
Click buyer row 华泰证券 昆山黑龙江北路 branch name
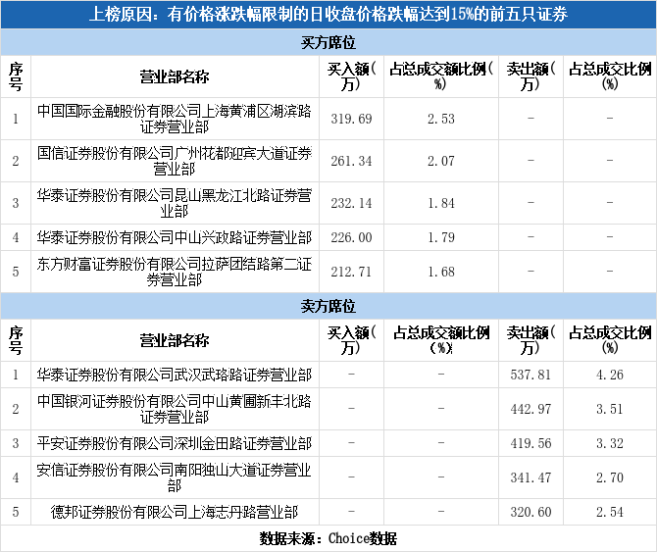tap(175, 203)
